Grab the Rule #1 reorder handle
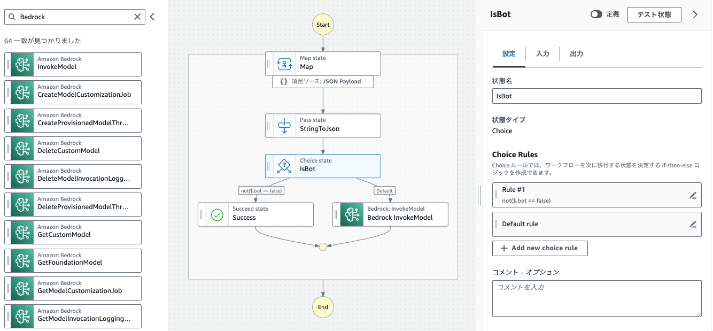Viewport: 713px width, 331px height. point(497,195)
